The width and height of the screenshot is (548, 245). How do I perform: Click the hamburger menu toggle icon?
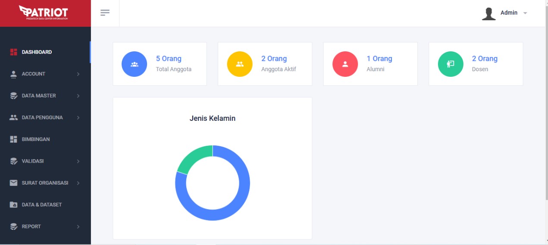coord(105,13)
